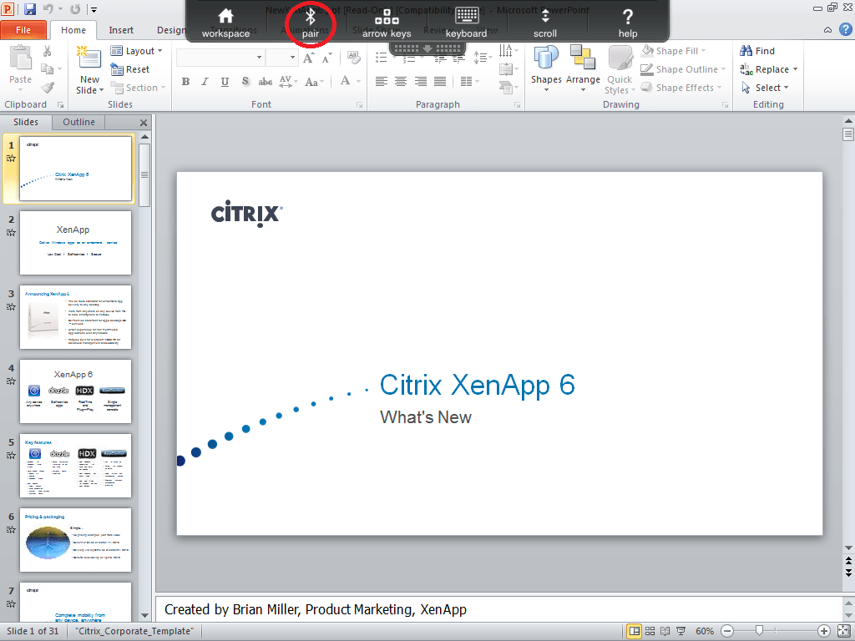Apply Italic formatting
Viewport: 855px width, 641px height.
point(205,82)
